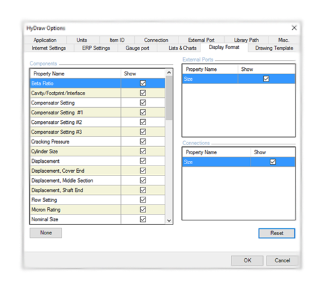The width and height of the screenshot is (324, 290).
Task: Click Components list scroll up arrow
Action: click(169, 72)
